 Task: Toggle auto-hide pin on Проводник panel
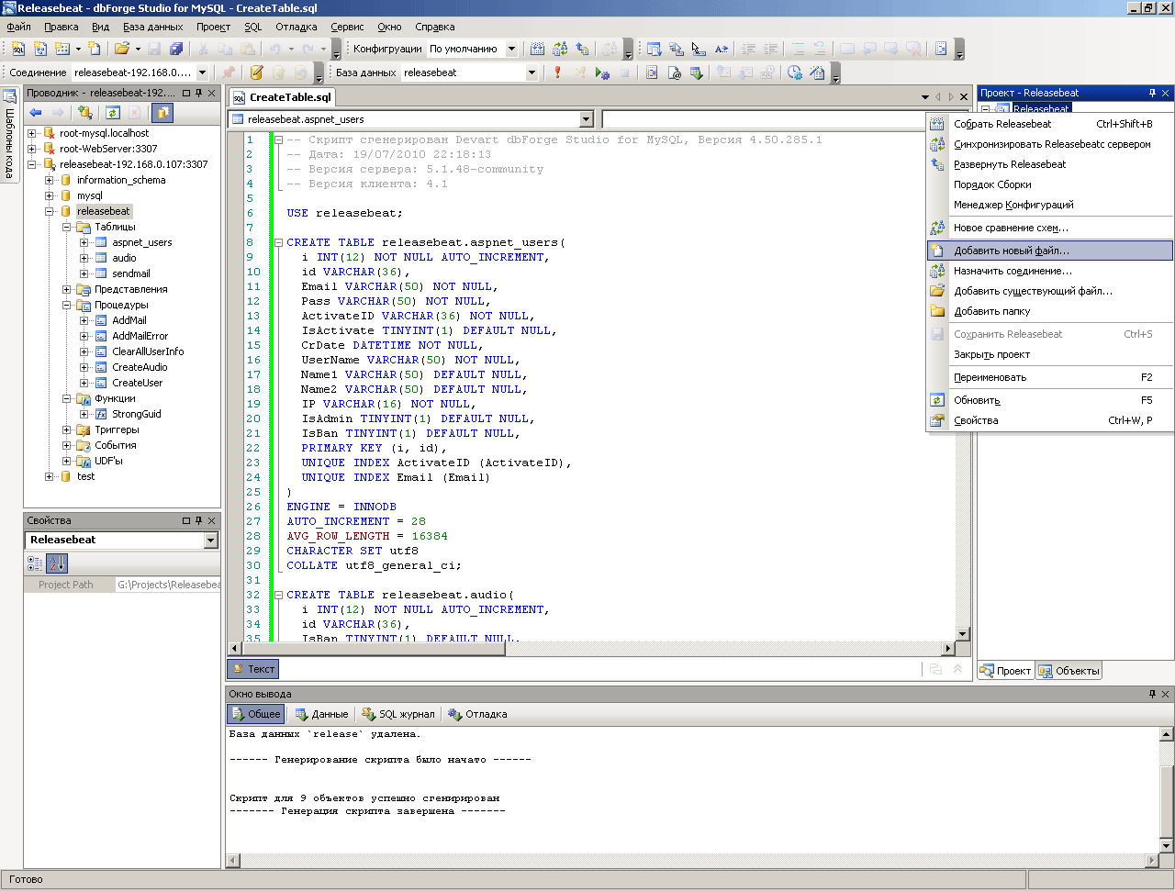point(198,93)
